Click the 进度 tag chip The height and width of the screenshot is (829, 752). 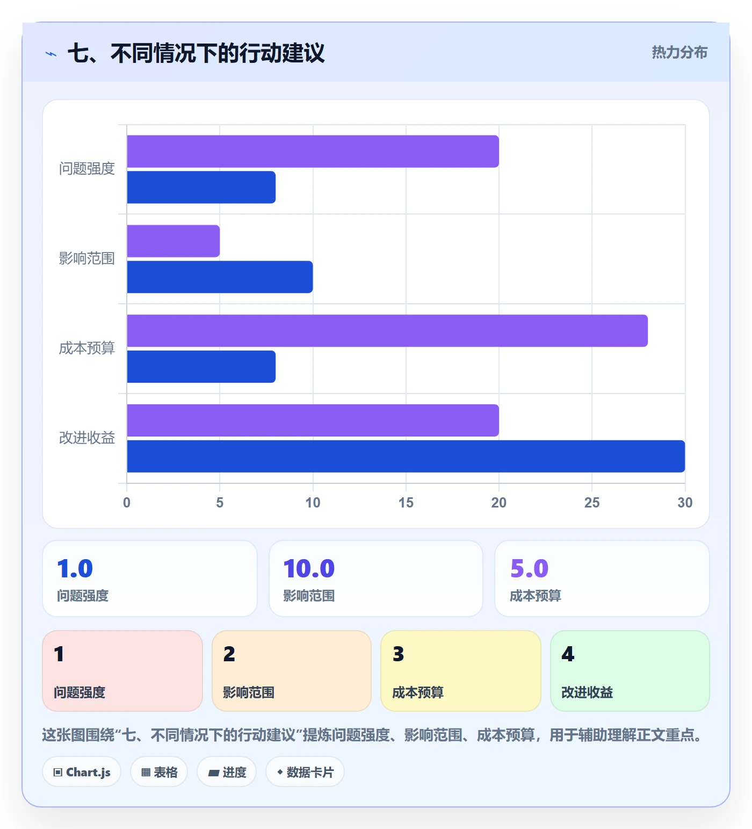[x=227, y=772]
